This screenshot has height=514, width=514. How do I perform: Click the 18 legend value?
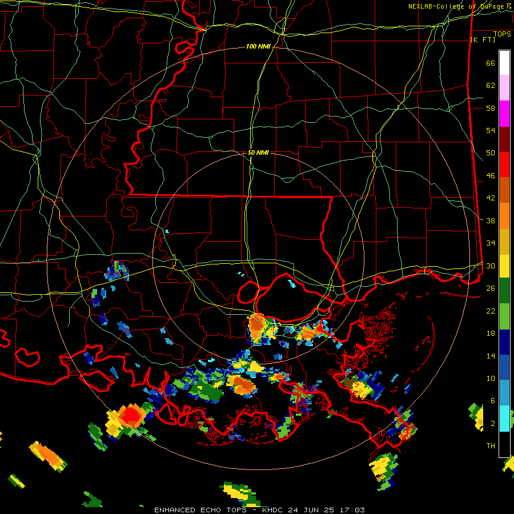pos(491,334)
